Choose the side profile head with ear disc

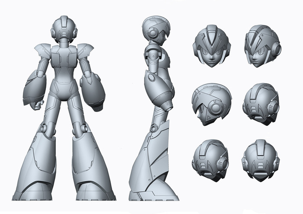coord(212,104)
